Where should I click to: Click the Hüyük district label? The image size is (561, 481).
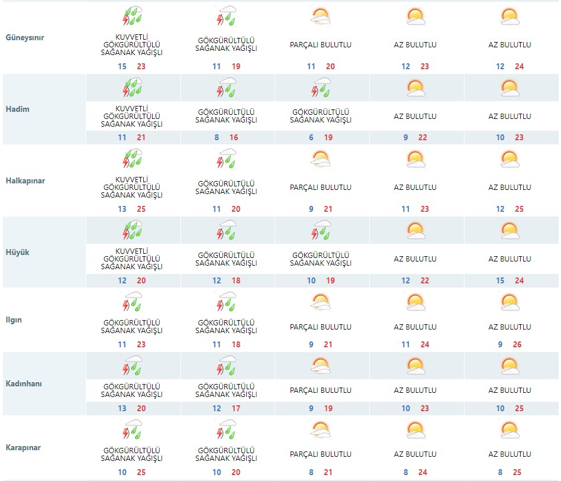[x=17, y=253]
